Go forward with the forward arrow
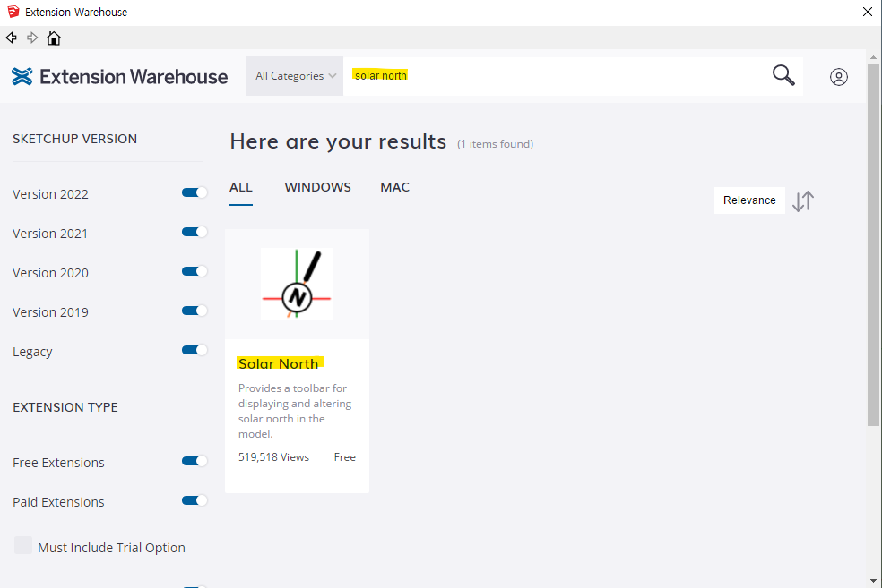882x588 pixels. point(32,38)
